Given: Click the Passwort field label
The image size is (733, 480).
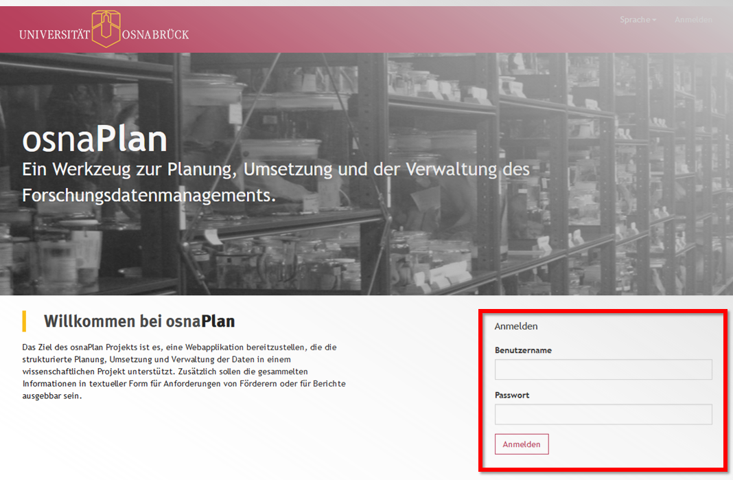Looking at the screenshot, I should point(512,396).
